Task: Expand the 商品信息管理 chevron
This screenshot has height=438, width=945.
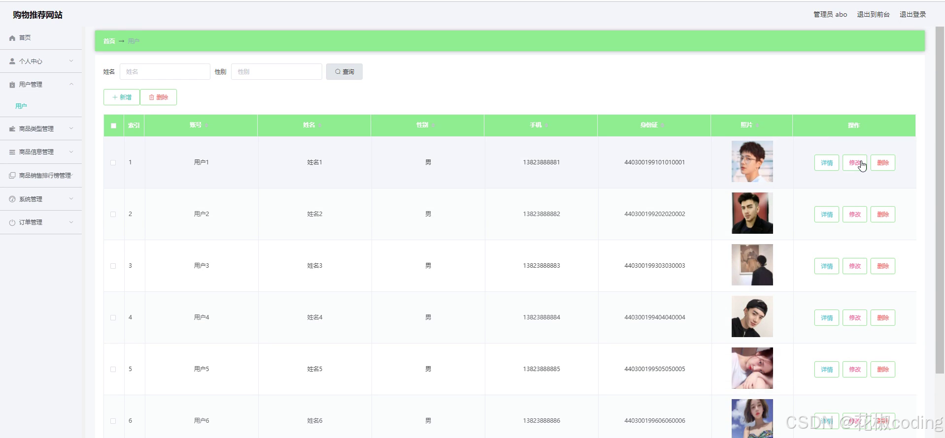Action: point(71,152)
